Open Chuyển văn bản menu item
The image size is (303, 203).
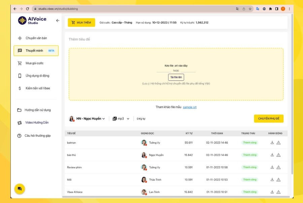click(36, 38)
